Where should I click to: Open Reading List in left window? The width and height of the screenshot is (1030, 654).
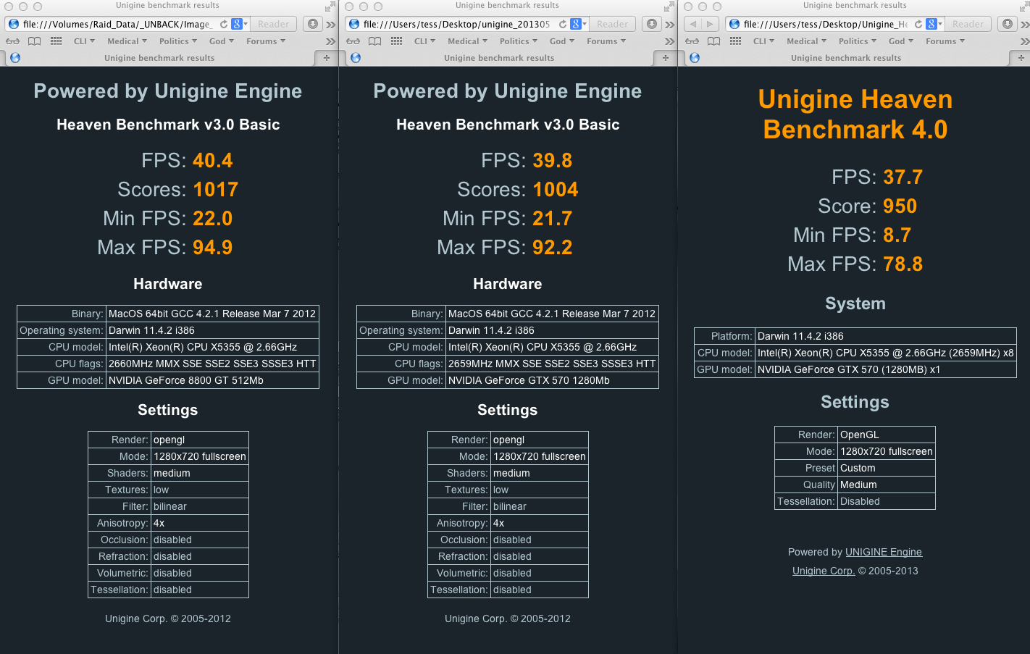(x=12, y=41)
